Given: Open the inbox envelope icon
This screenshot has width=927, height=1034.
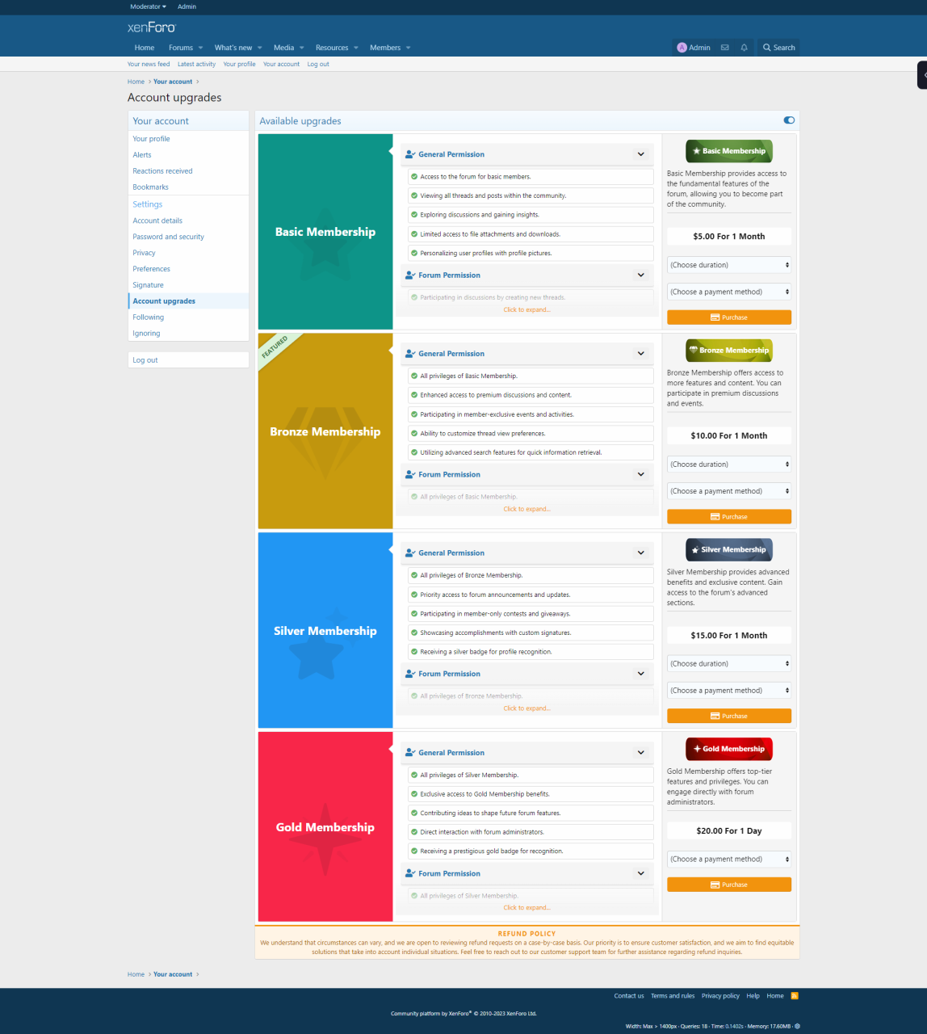Looking at the screenshot, I should (724, 48).
